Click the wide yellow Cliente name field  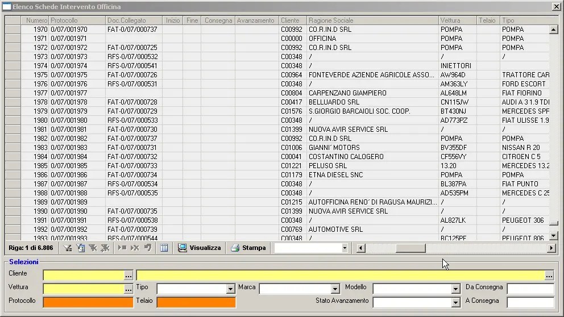tap(341, 276)
